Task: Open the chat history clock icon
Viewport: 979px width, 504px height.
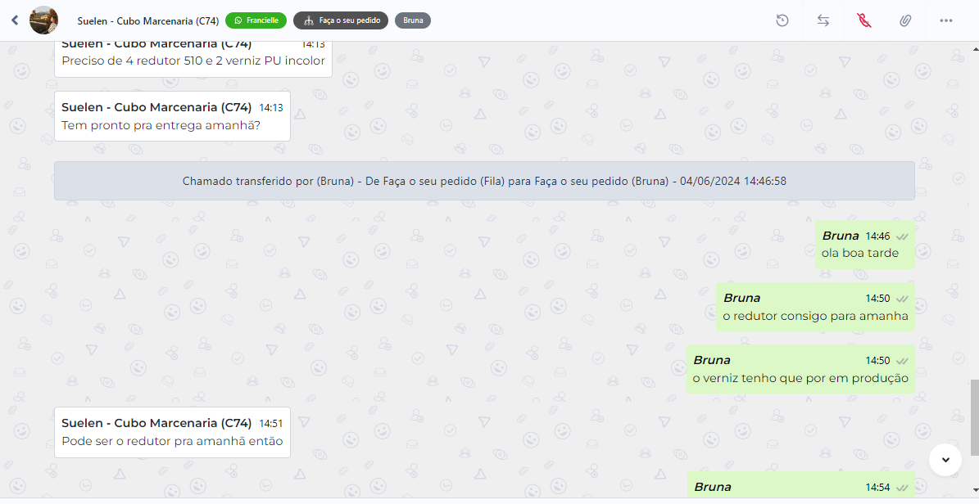Action: 782,20
